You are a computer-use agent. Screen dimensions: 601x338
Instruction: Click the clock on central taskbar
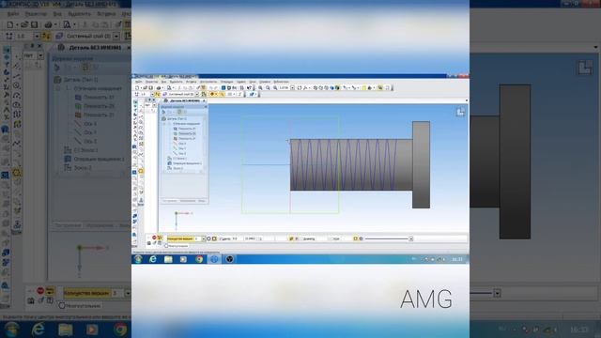click(457, 259)
